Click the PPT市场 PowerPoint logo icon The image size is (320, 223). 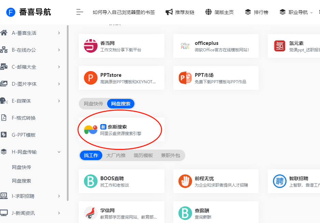pos(185,78)
